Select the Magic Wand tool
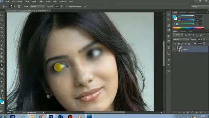 [x=2, y=28]
